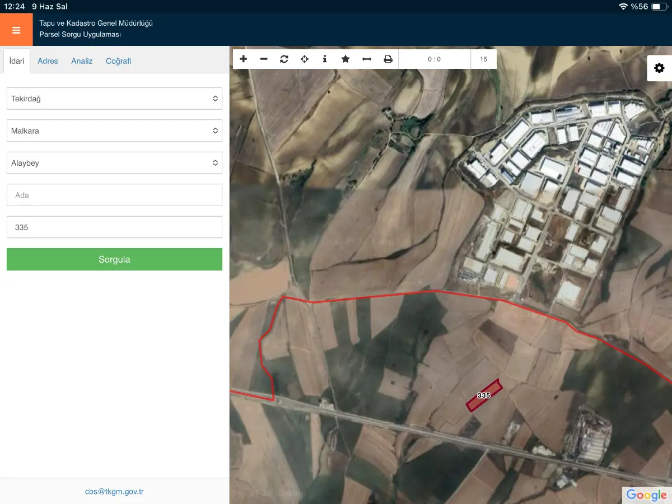
Task: Expand the Malkara district dropdown
Action: coord(114,130)
